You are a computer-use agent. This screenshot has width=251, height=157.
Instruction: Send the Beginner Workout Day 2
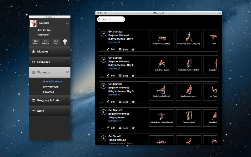pos(123,76)
